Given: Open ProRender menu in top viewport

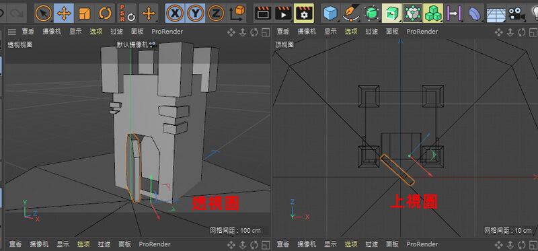Looking at the screenshot, I should 422,32.
